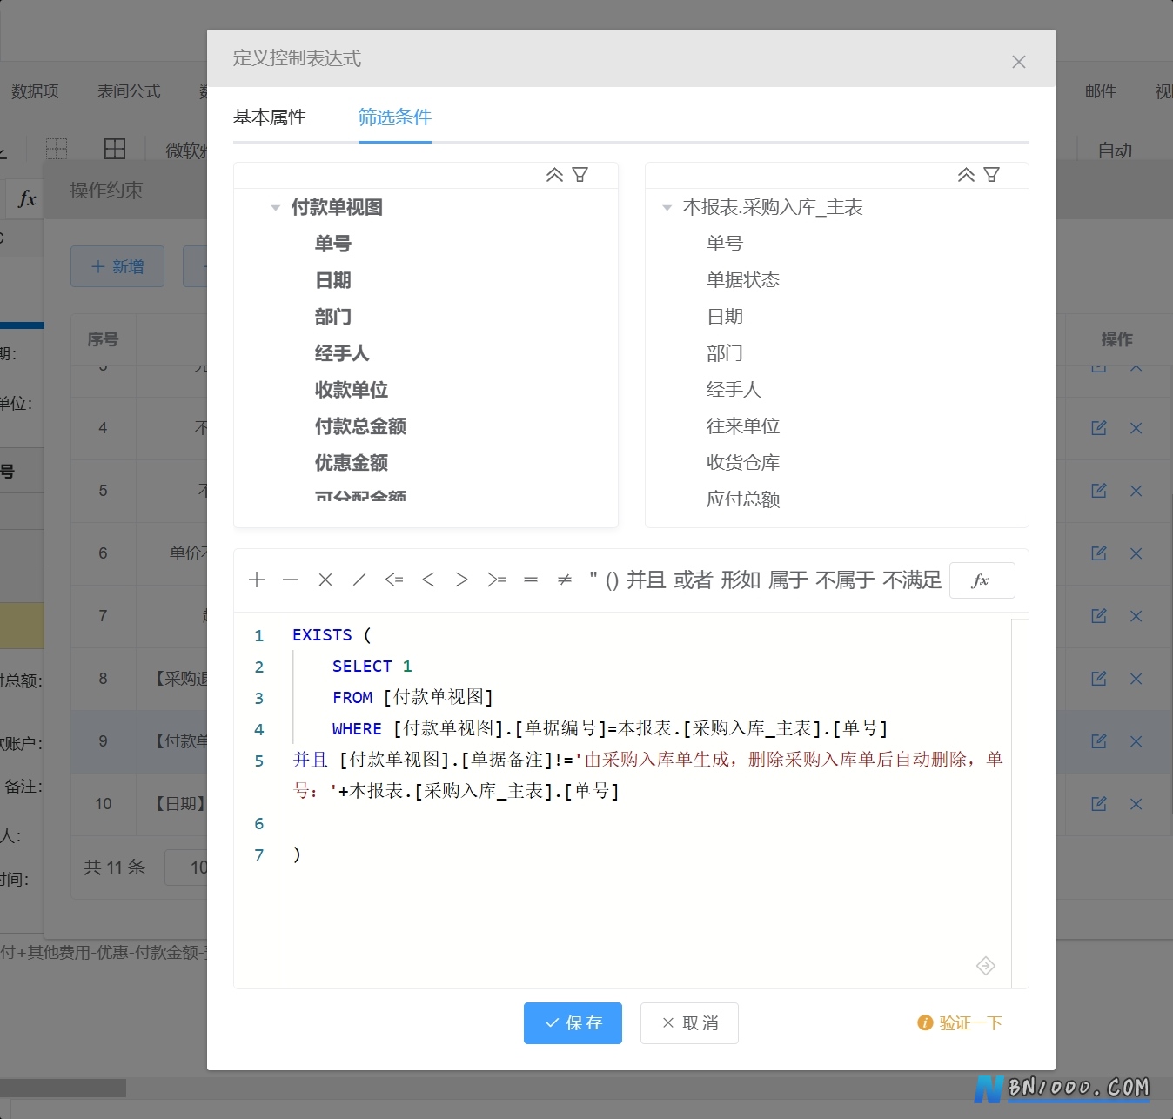The image size is (1173, 1119).
Task: Select 单号 under 采购入库_主表
Action: [725, 244]
